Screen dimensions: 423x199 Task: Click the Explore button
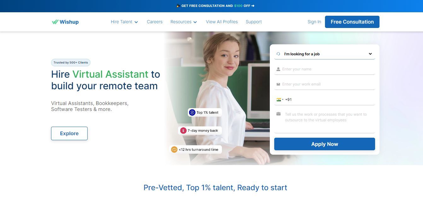(69, 133)
